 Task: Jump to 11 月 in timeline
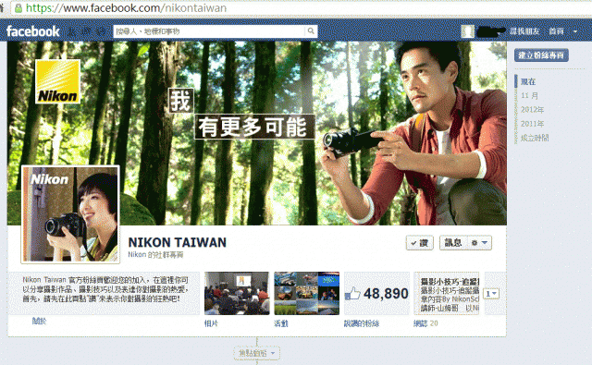tap(529, 95)
